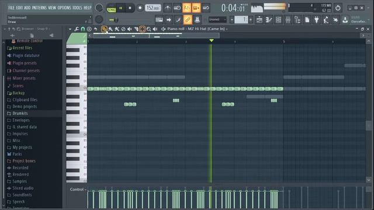The height and width of the screenshot is (210, 374).
Task: Click the render export download icon
Action: click(345, 20)
